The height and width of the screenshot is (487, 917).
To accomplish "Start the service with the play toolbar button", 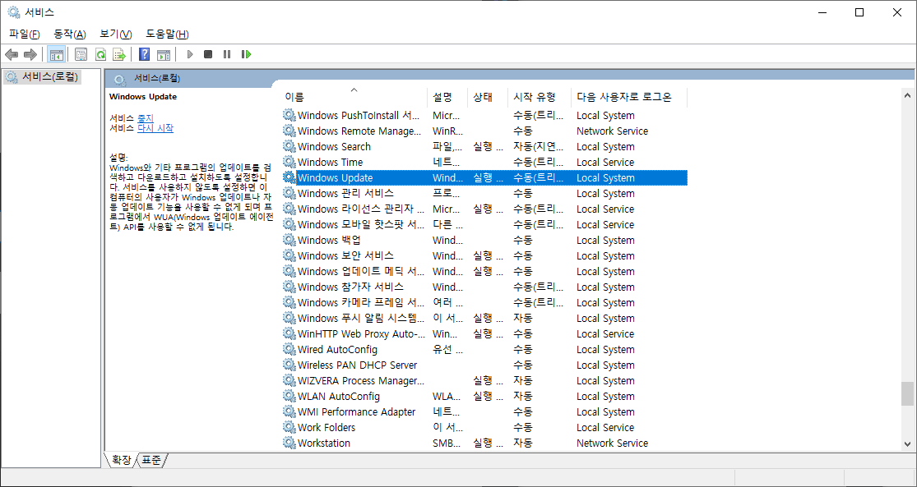I will 189,54.
